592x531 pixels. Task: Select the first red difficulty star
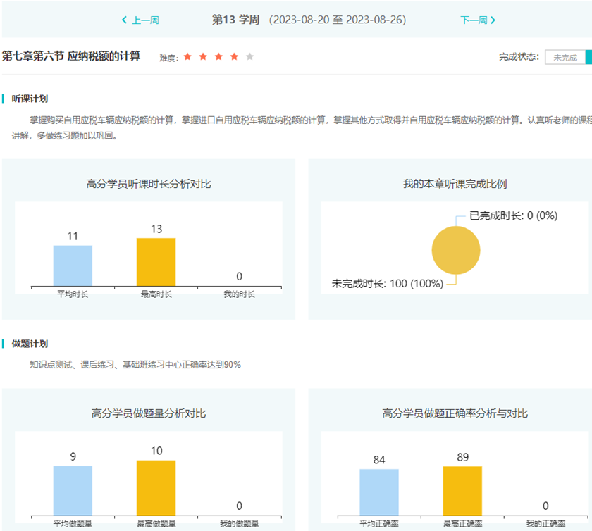(x=187, y=56)
